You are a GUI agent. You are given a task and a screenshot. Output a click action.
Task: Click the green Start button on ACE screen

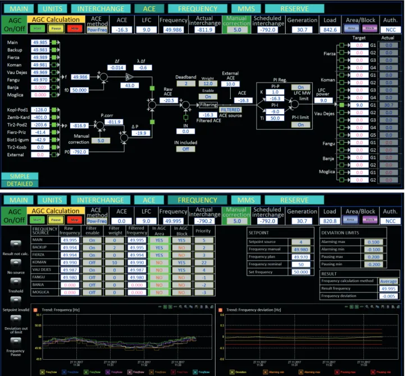pos(37,29)
